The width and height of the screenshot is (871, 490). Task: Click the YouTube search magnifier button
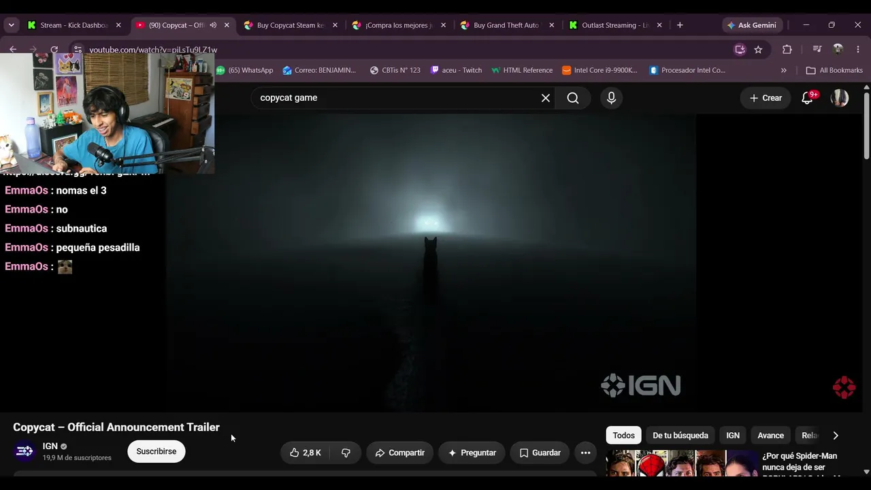[573, 98]
